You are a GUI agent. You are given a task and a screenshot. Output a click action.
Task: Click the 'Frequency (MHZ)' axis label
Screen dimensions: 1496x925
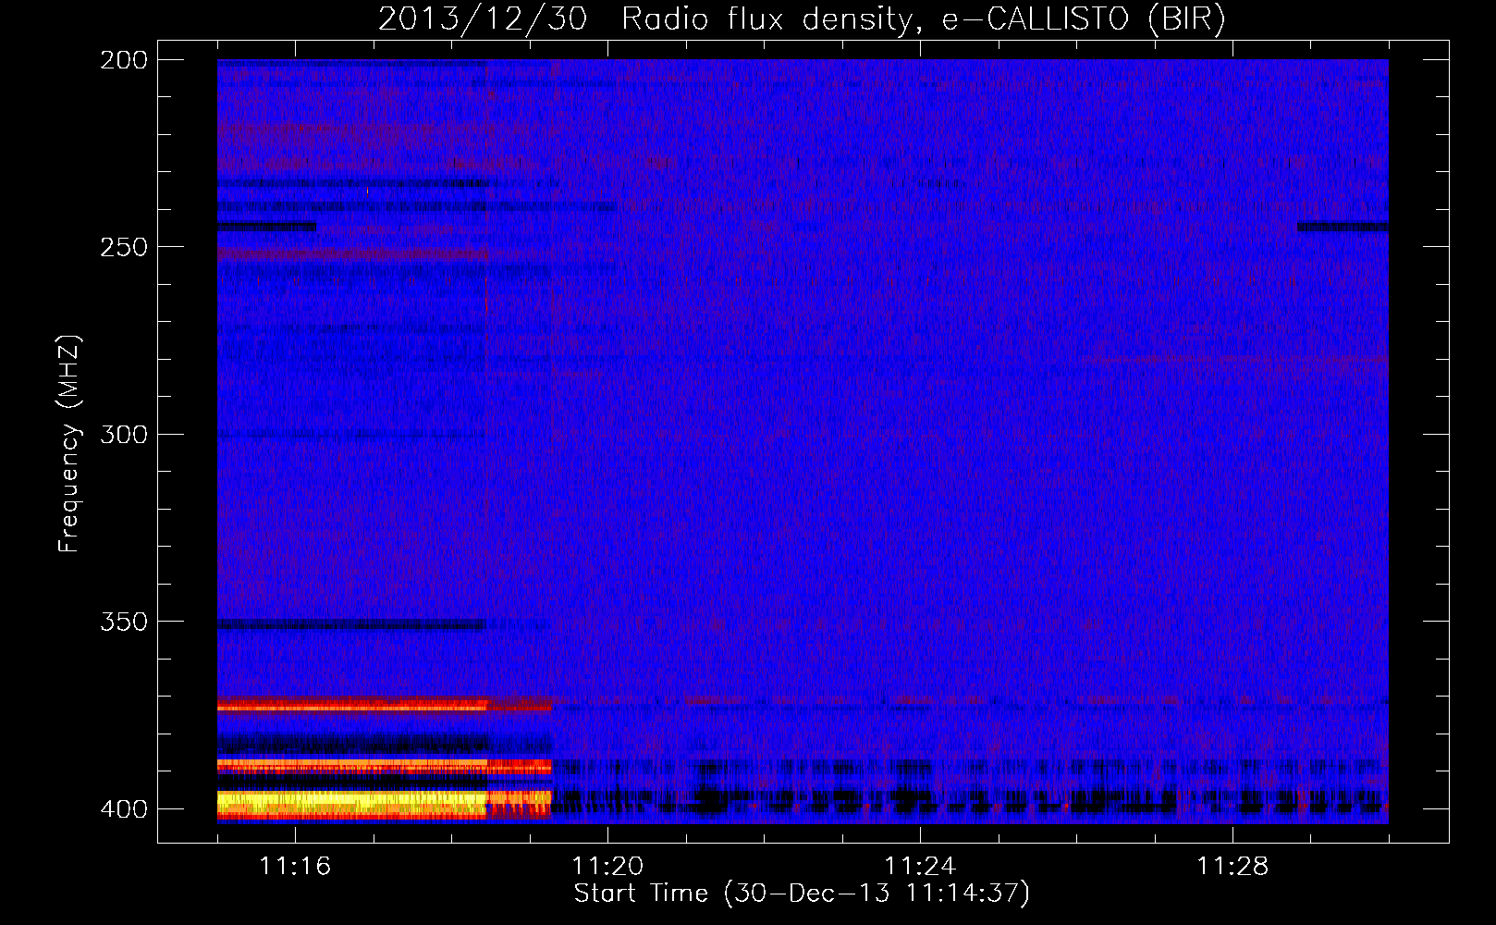tap(69, 443)
